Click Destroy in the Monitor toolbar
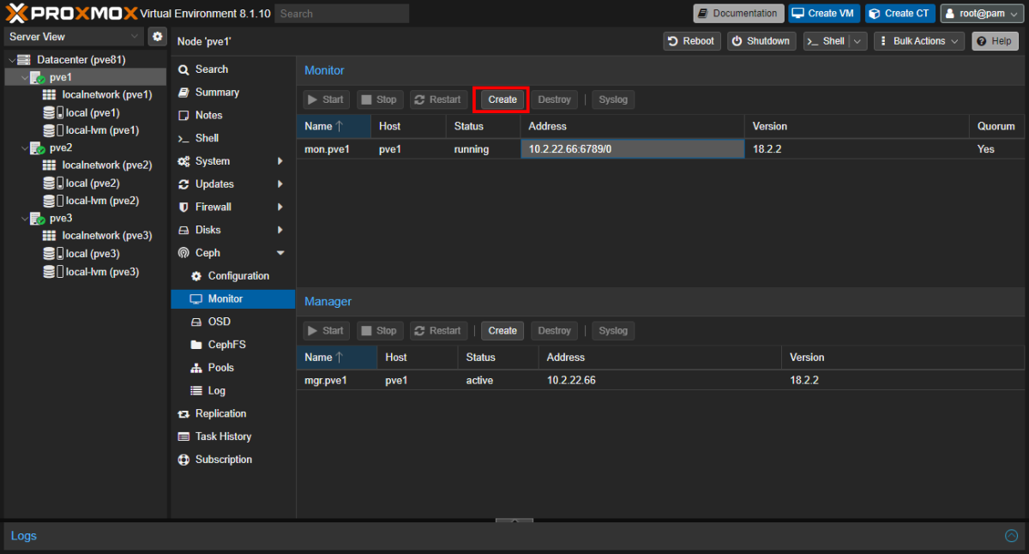 554,99
